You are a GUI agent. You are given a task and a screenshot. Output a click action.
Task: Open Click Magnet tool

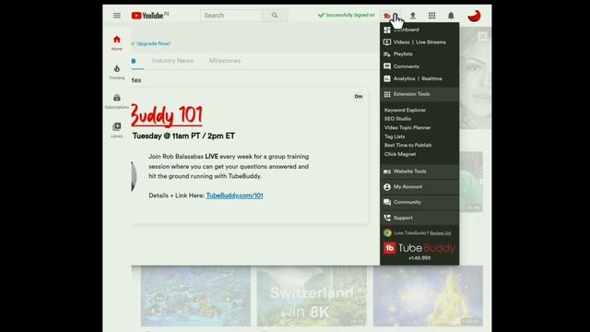(400, 154)
